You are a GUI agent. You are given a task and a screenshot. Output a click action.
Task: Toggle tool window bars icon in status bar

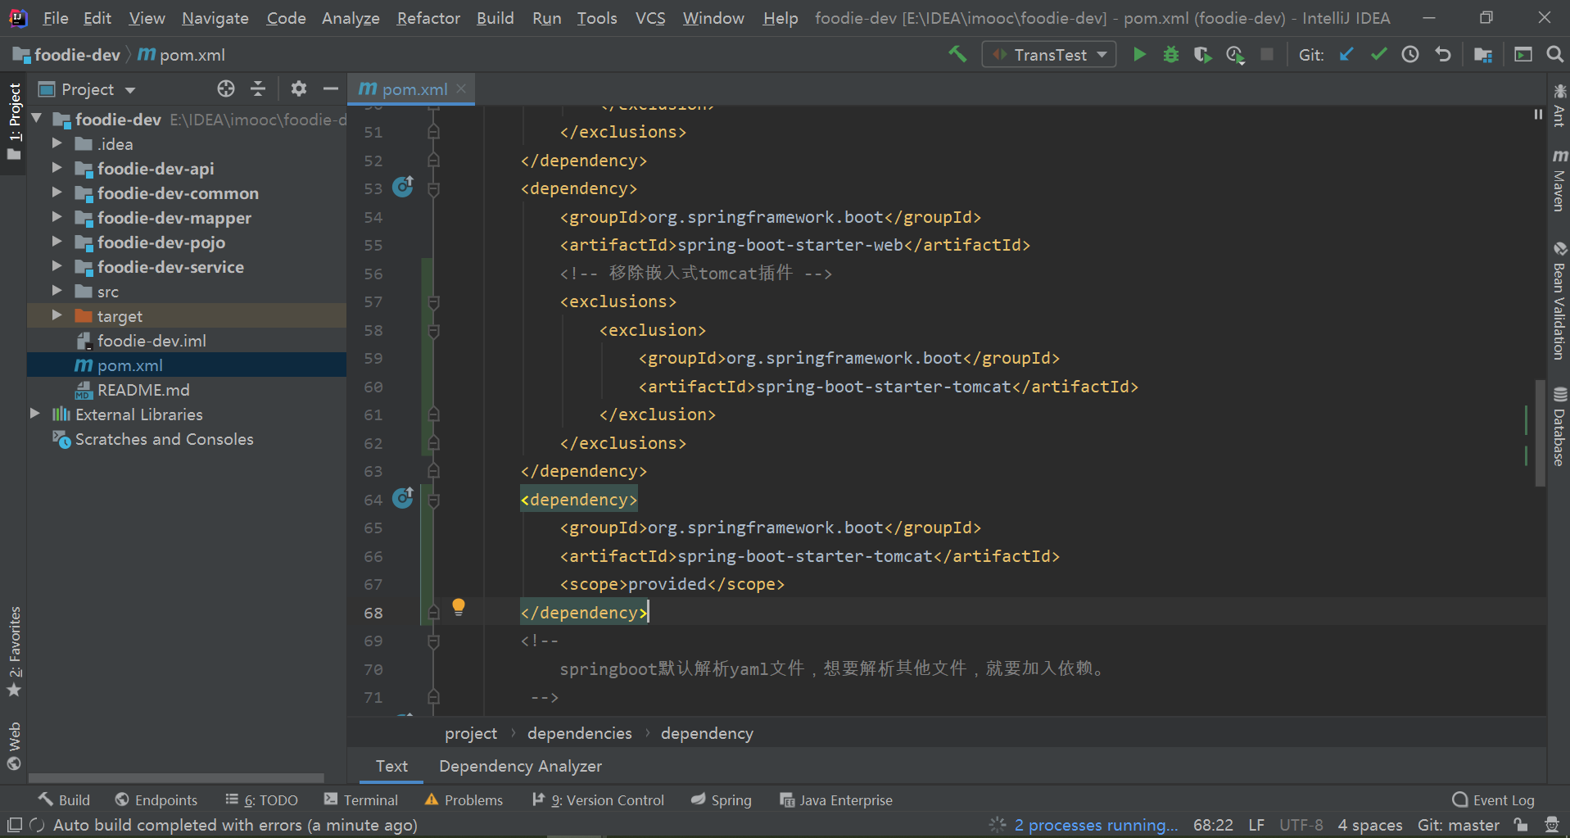(x=15, y=824)
